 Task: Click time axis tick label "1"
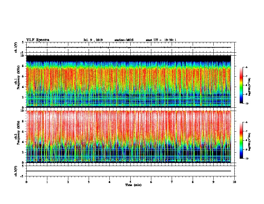tap(47, 182)
